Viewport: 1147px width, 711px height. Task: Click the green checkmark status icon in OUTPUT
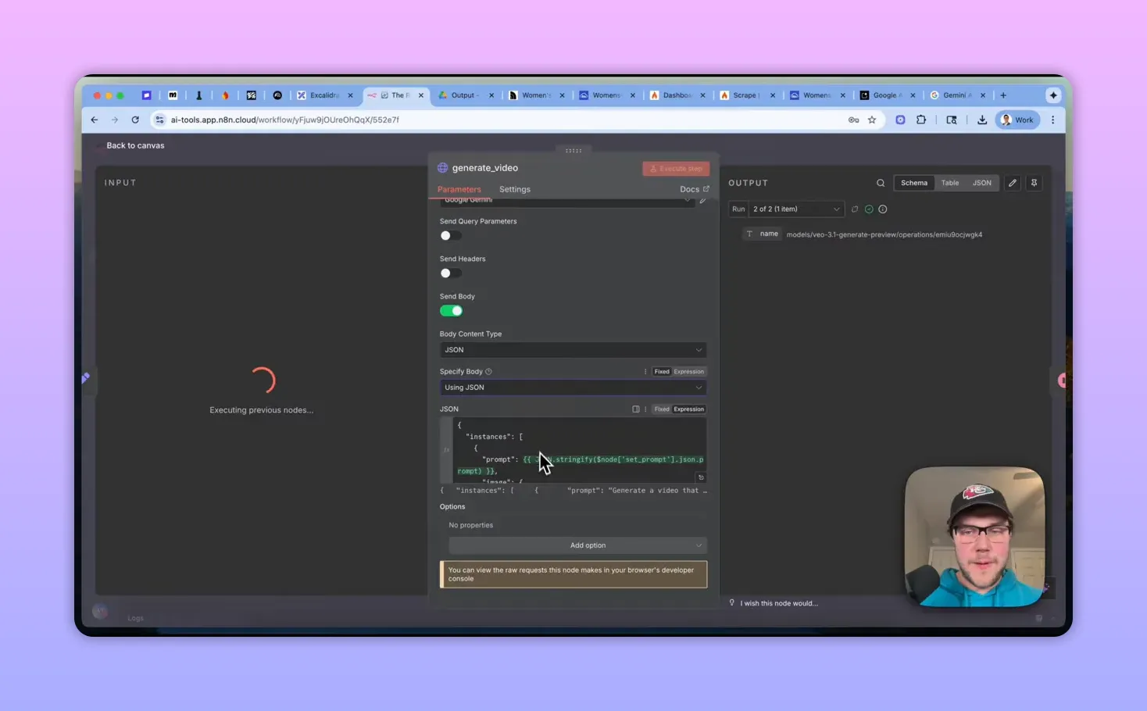tap(869, 209)
